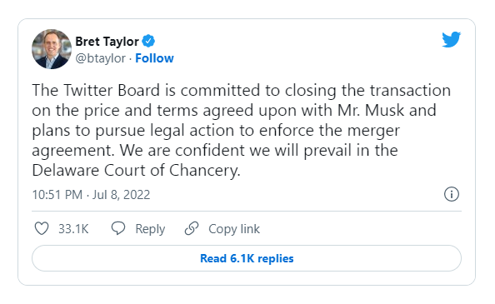
Task: Click the 33.1K likes count
Action: [x=73, y=229]
